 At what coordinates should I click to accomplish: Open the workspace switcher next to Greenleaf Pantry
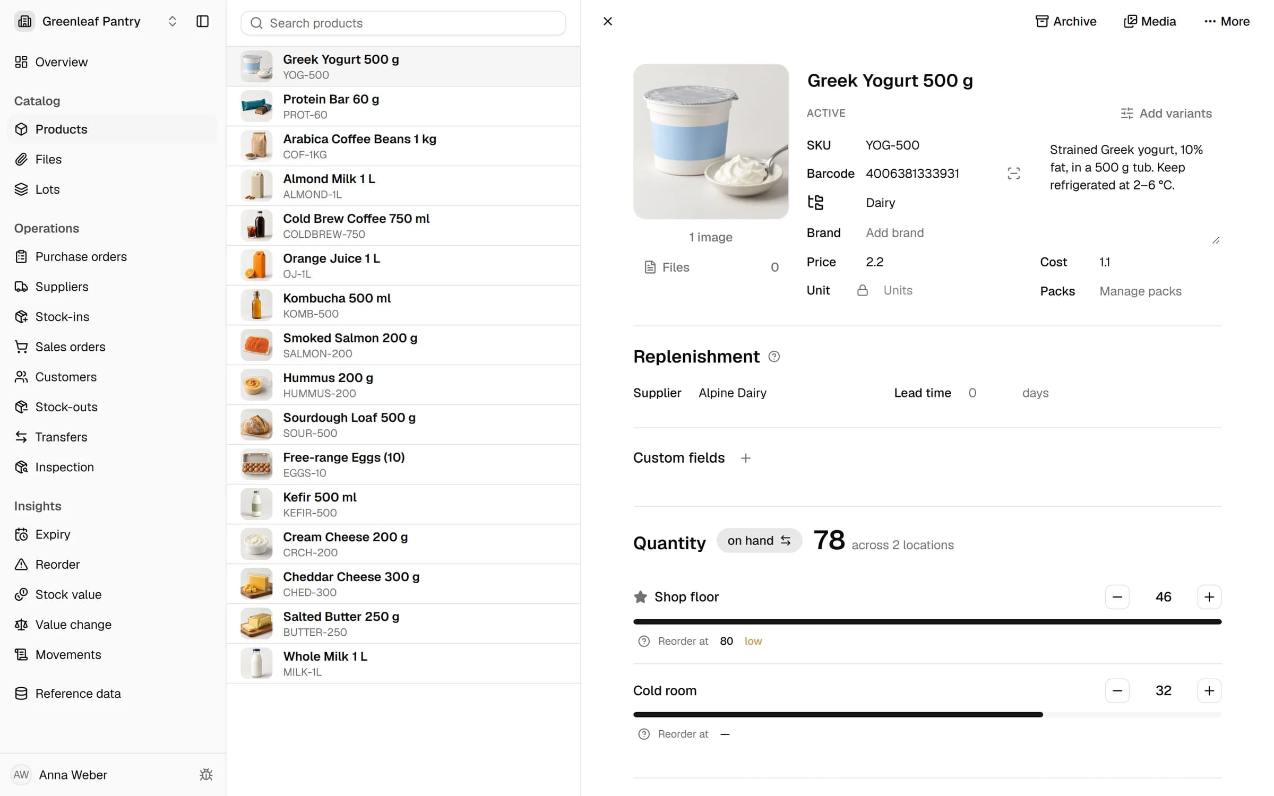click(172, 21)
